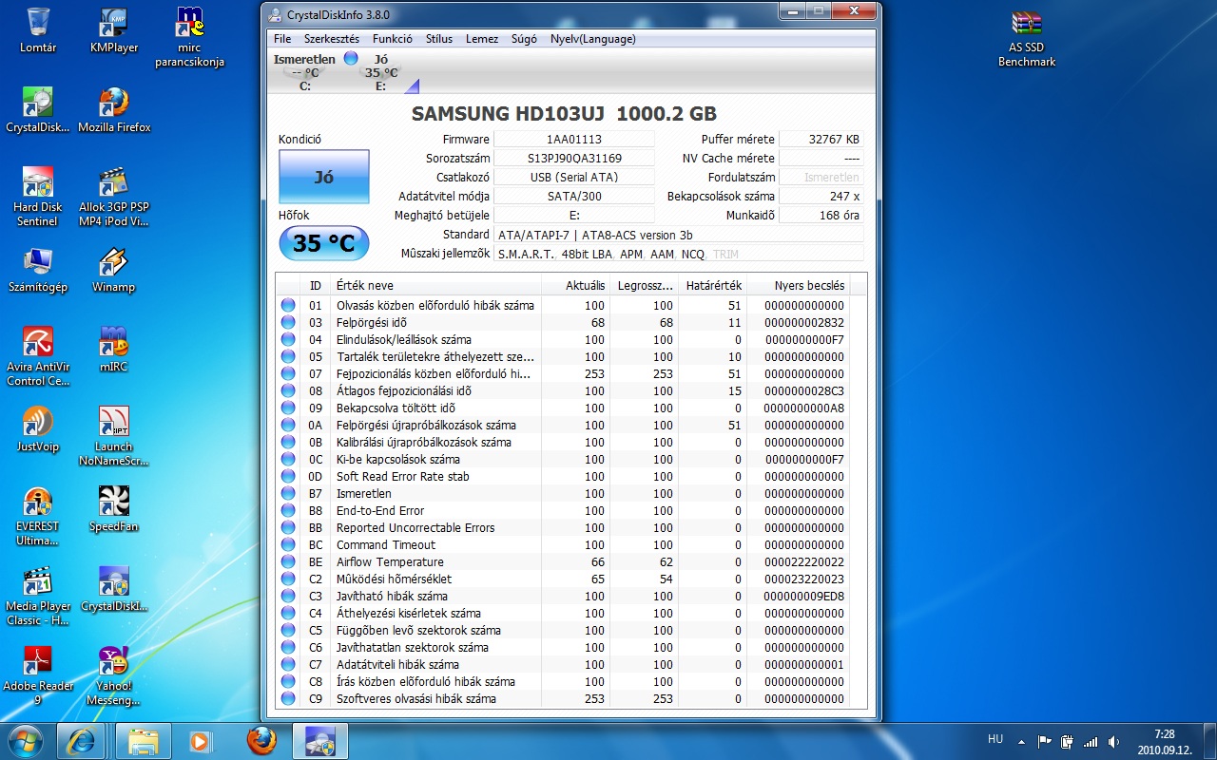Open Számítógép desktop icon
Image resolution: width=1217 pixels, height=760 pixels.
tap(38, 270)
